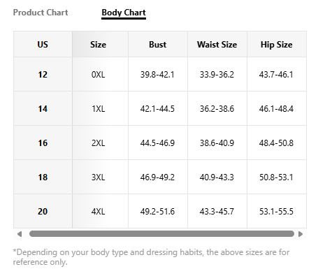Viewport: 311px width, 269px height.
Task: Click the Bust column header
Action: tap(158, 44)
